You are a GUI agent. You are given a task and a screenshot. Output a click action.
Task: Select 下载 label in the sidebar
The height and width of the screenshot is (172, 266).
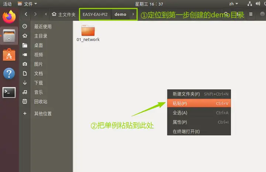tap(38, 83)
